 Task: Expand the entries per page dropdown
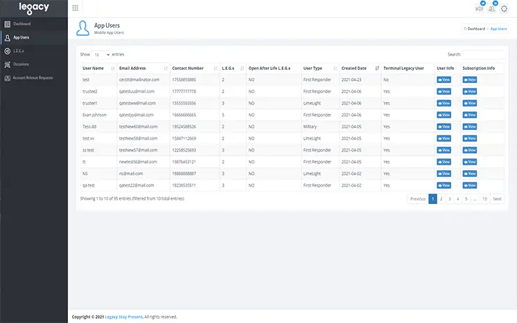click(x=101, y=54)
